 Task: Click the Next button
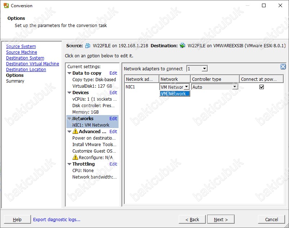(x=221, y=219)
